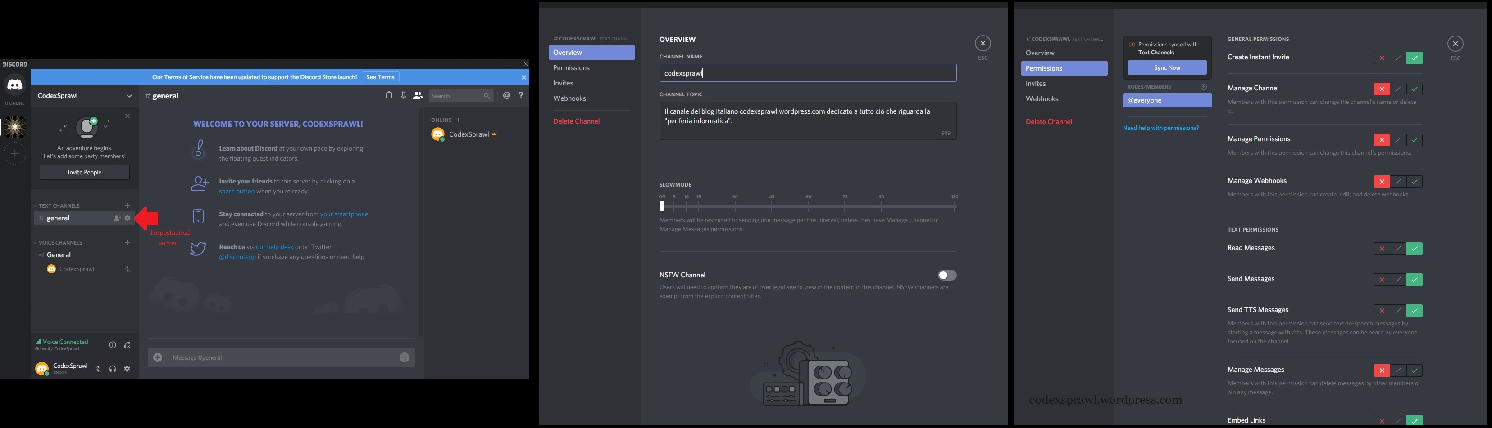
Task: Click Delete Channel in permissions panel
Action: coord(1064,121)
